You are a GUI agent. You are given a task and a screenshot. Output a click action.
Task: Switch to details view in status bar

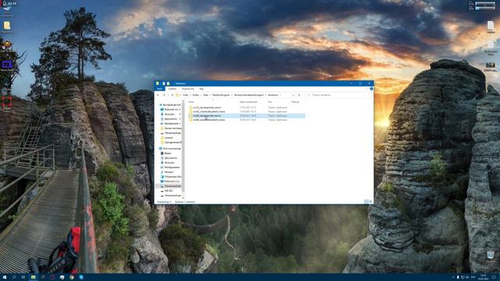tap(366, 201)
